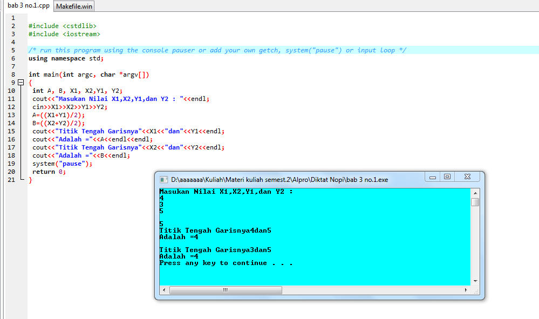The width and height of the screenshot is (539, 319).
Task: Click the console vertical scrollbar up arrow
Action: 475,193
